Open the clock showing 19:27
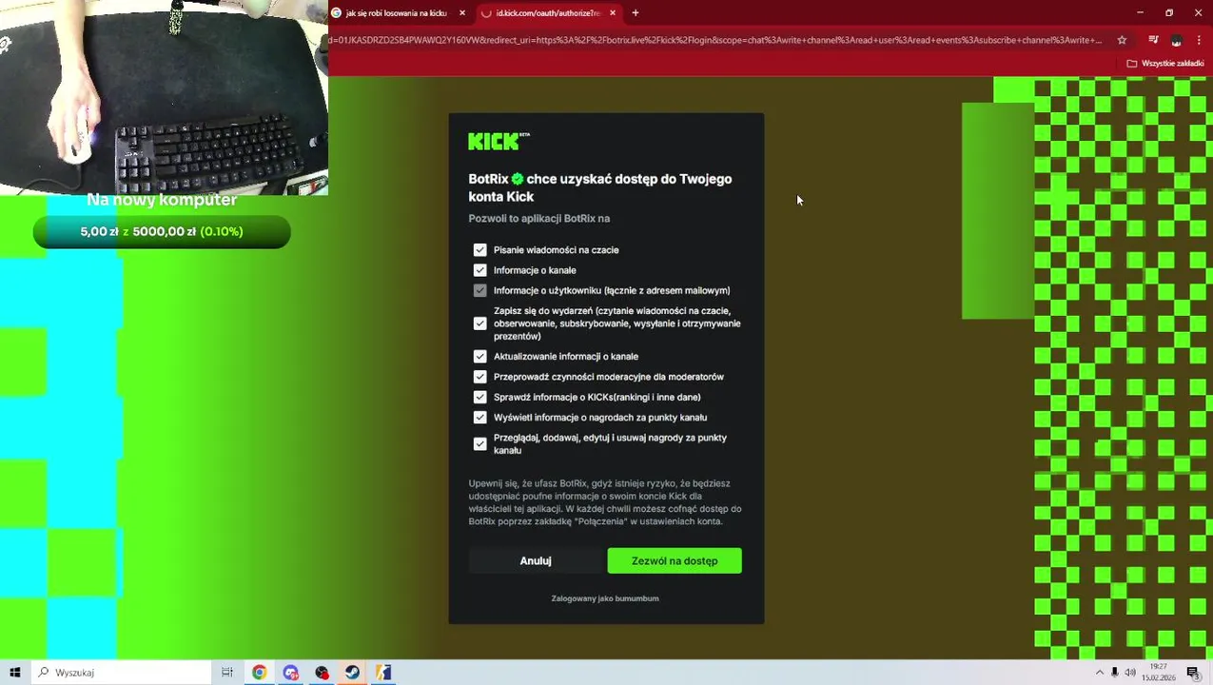Image resolution: width=1213 pixels, height=685 pixels. (1159, 673)
